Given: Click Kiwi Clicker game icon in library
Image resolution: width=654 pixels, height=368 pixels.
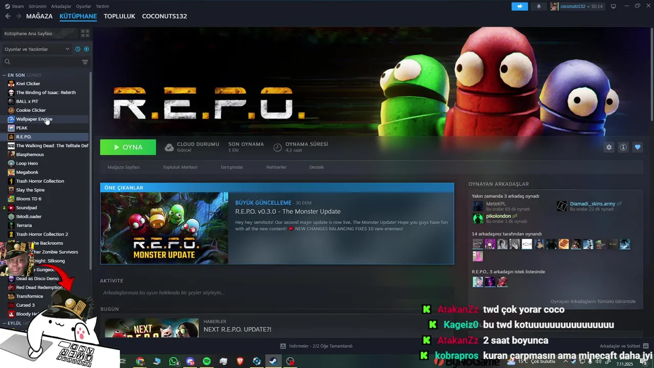Looking at the screenshot, I should point(11,84).
